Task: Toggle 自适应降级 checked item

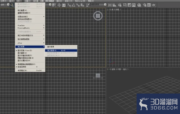Action: [30, 67]
